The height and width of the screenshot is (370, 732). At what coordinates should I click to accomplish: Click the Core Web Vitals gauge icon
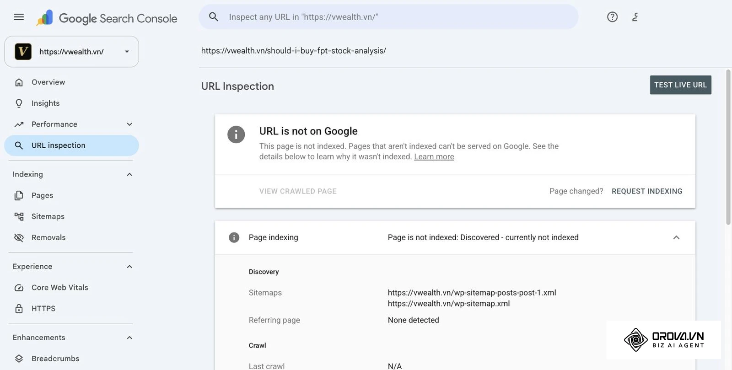tap(19, 288)
